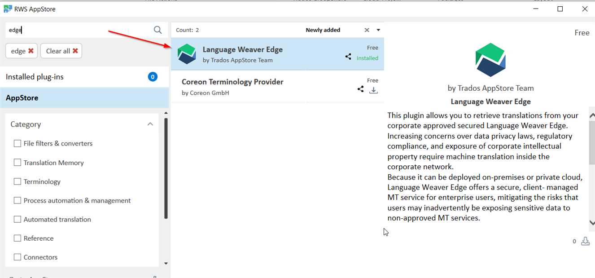Check Translation Memory category

click(17, 163)
